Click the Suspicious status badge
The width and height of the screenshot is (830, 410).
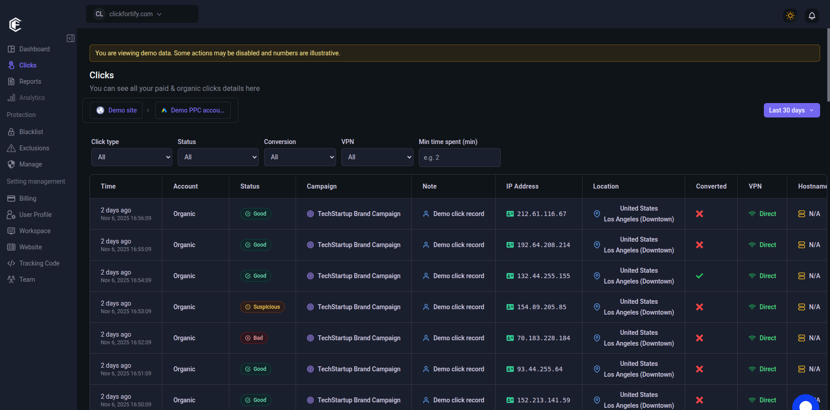(262, 307)
